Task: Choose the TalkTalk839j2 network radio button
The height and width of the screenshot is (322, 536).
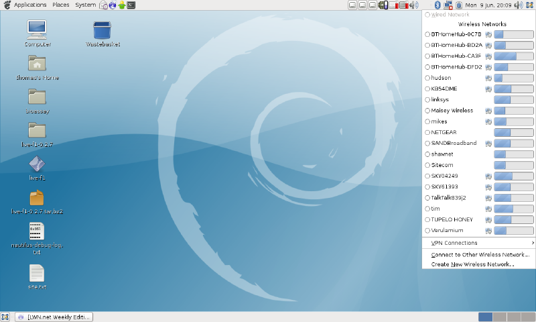Action: (428, 198)
